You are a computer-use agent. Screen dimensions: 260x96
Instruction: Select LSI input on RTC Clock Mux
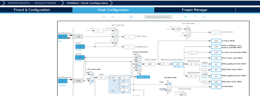pyautogui.click(x=116, y=43)
